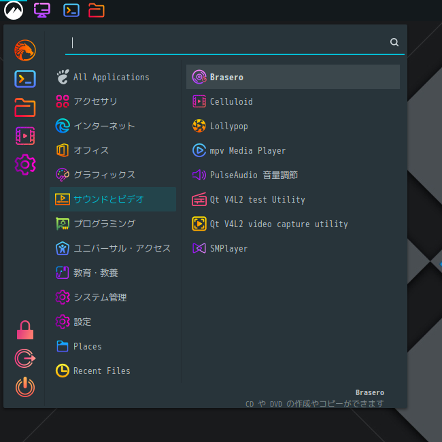Launch mpv Media Player
This screenshot has width=442, height=442.
click(293, 150)
